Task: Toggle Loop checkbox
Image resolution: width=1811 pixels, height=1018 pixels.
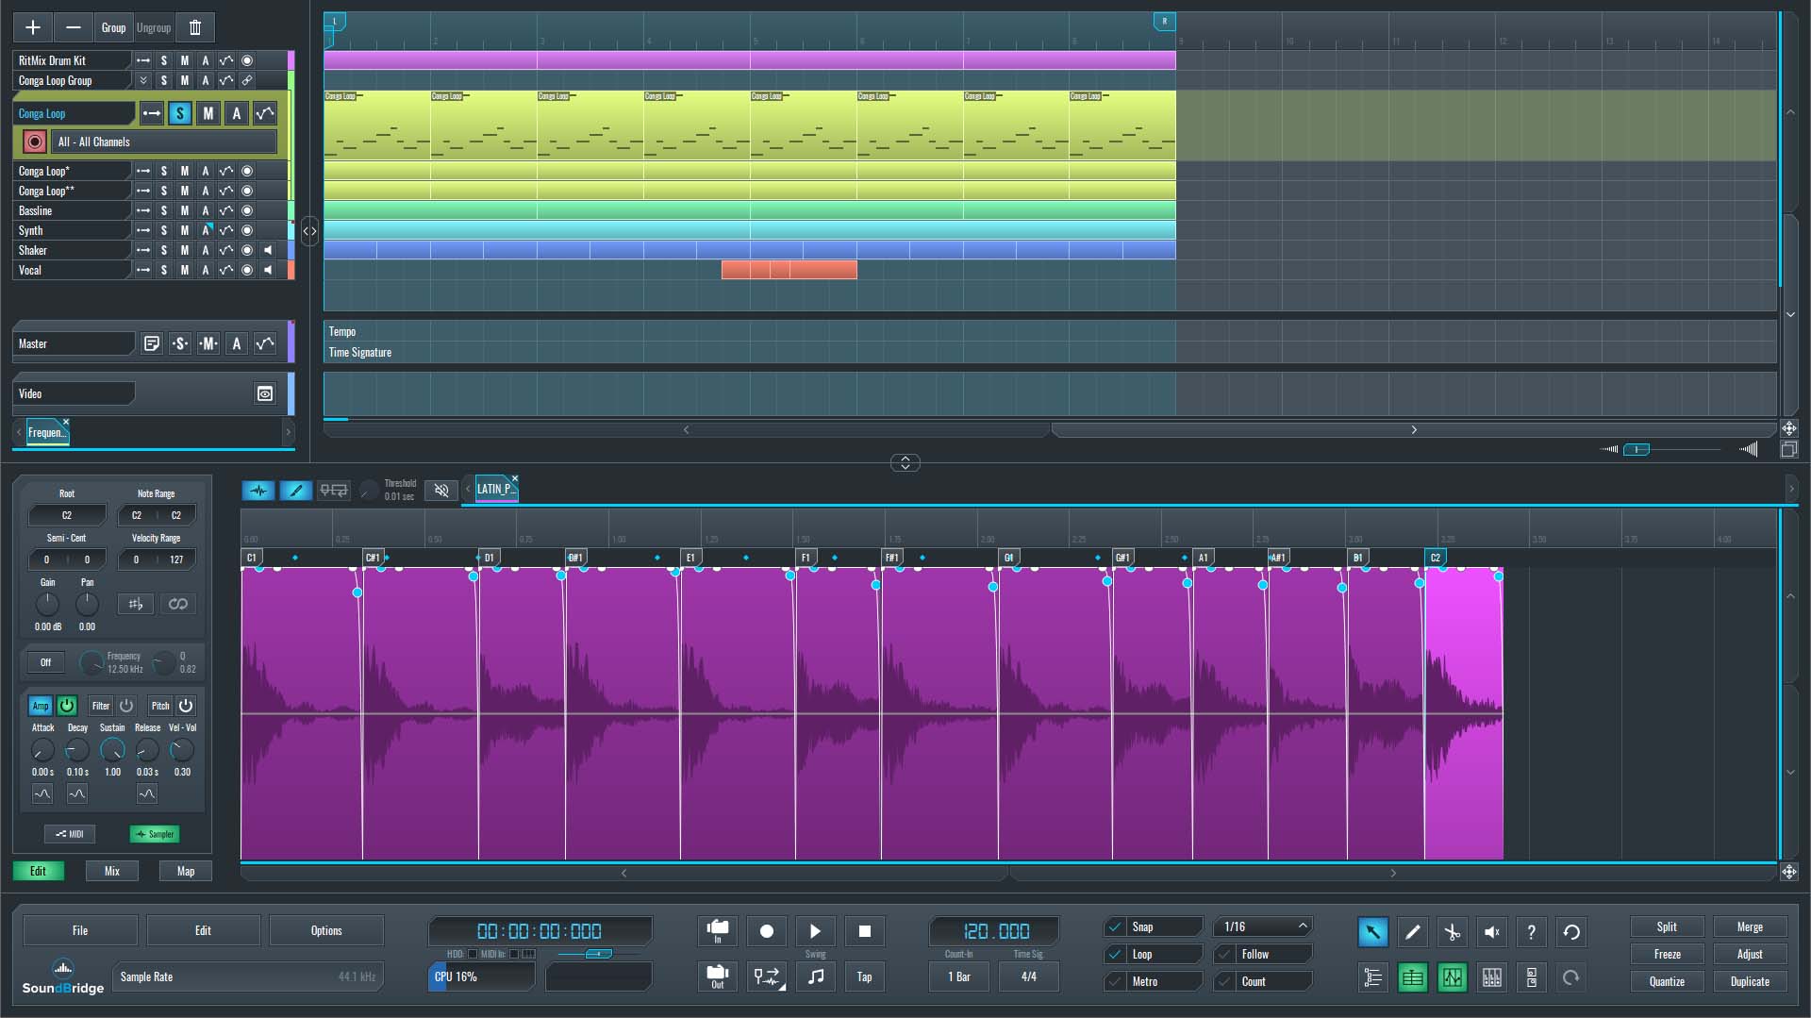Action: tap(1115, 955)
